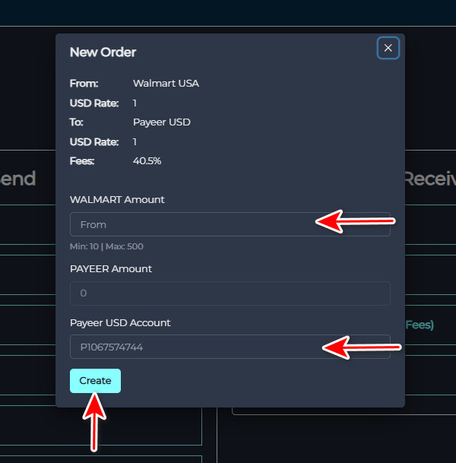Click the 'Min: 10 | Max: 500' hint
This screenshot has width=456, height=463.
tap(106, 246)
